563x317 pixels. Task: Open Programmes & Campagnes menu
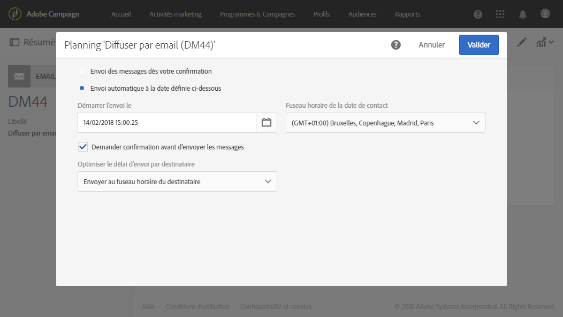click(257, 14)
